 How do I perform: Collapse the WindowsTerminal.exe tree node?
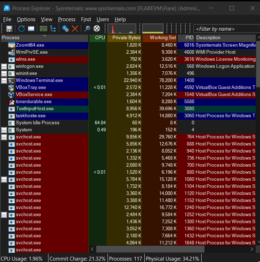[4, 81]
